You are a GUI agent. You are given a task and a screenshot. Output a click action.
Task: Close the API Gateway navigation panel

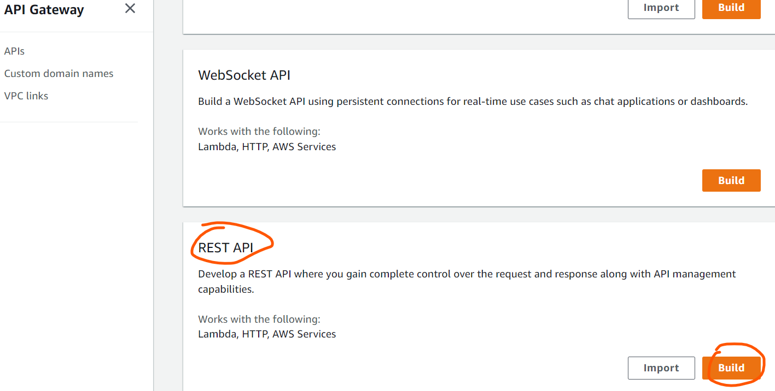130,8
